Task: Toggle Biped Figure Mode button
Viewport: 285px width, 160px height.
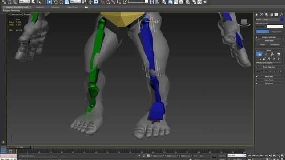Action: [x=259, y=54]
